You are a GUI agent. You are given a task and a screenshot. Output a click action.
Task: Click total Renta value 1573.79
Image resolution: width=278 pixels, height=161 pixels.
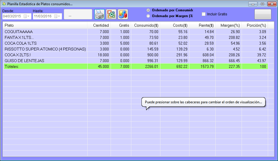[x=207, y=67]
